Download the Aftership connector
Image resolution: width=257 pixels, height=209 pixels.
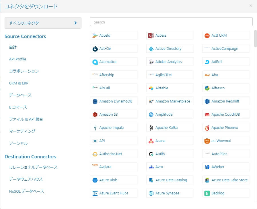click(x=114, y=75)
